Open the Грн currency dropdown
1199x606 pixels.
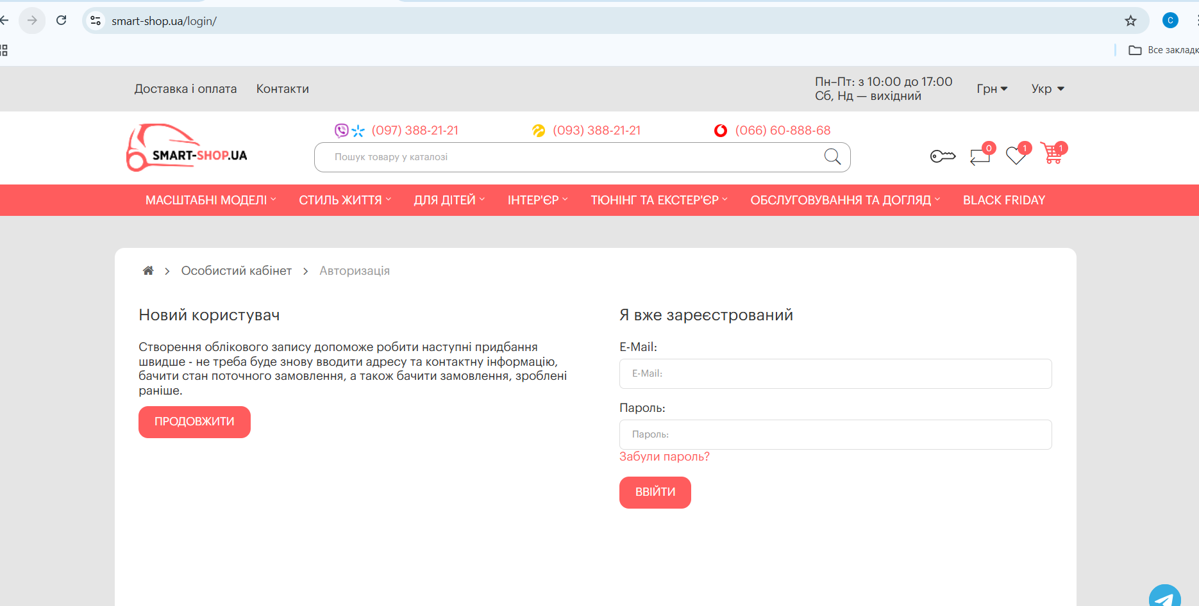[x=992, y=89]
